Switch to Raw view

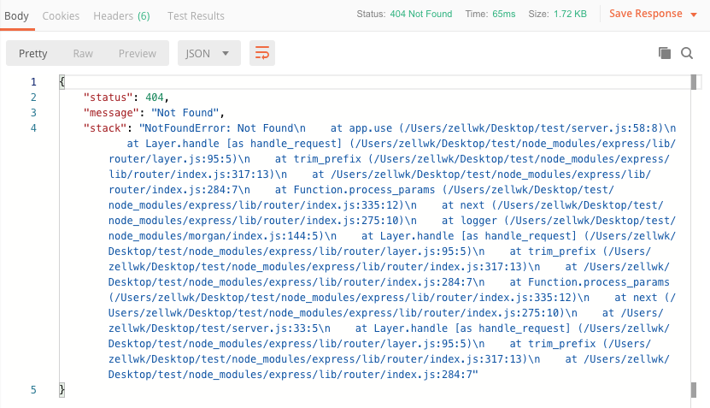click(x=83, y=53)
